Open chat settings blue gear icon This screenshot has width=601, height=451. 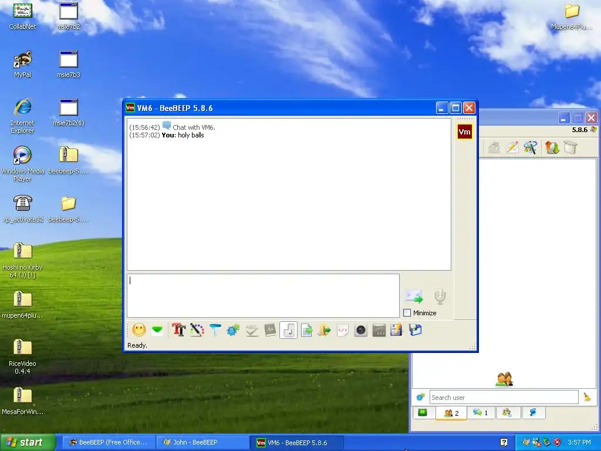click(233, 330)
